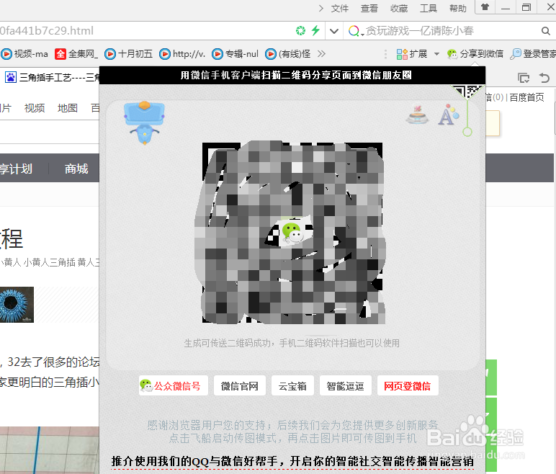The height and width of the screenshot is (474, 556).
Task: Click 登录管家 toolbar button
Action: [533, 54]
